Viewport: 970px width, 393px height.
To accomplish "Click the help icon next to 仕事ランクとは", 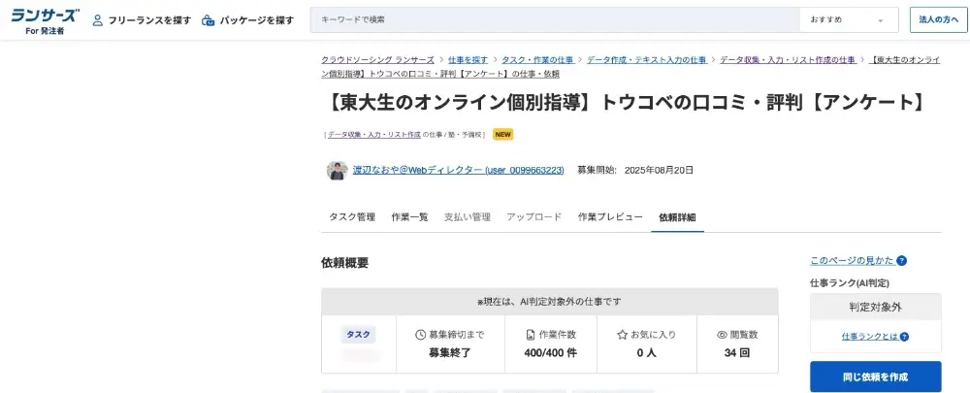I will [x=904, y=337].
